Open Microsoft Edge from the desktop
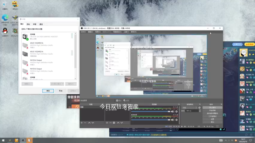The image size is (255, 143). (x=5, y=20)
